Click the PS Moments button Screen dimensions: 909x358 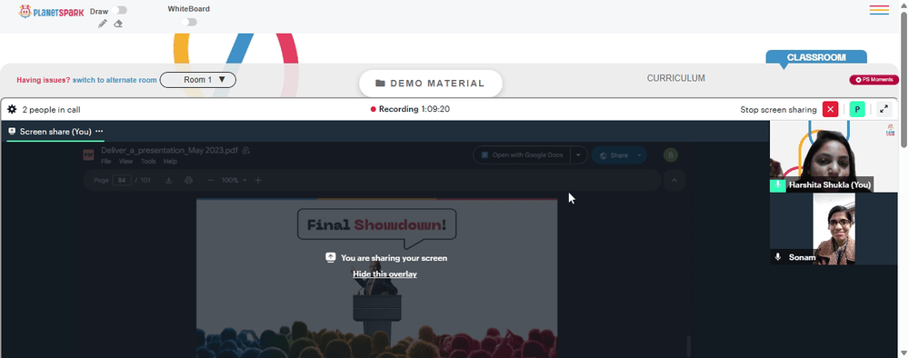[x=874, y=80]
